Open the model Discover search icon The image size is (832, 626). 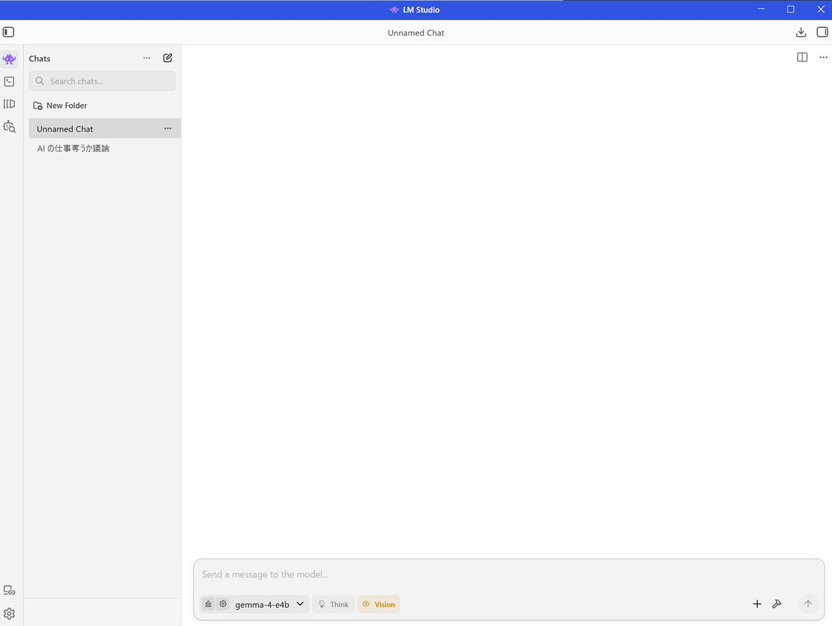(9, 127)
